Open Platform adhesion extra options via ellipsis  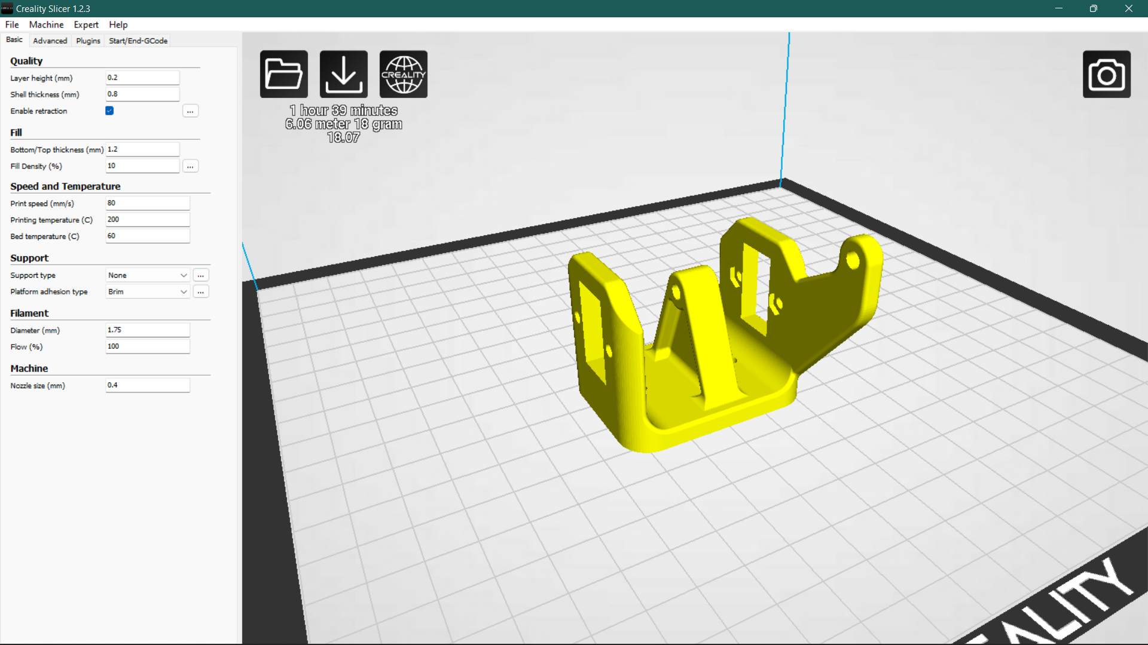click(201, 291)
